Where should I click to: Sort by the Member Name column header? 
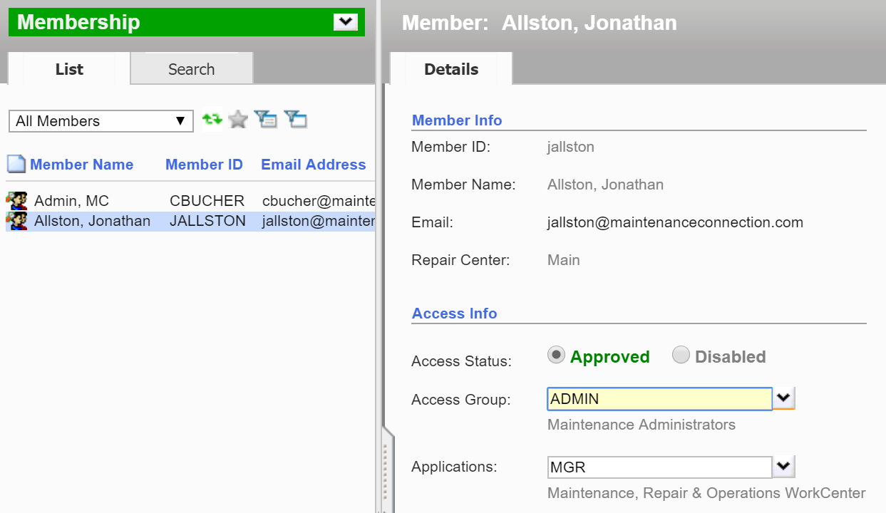pyautogui.click(x=81, y=165)
